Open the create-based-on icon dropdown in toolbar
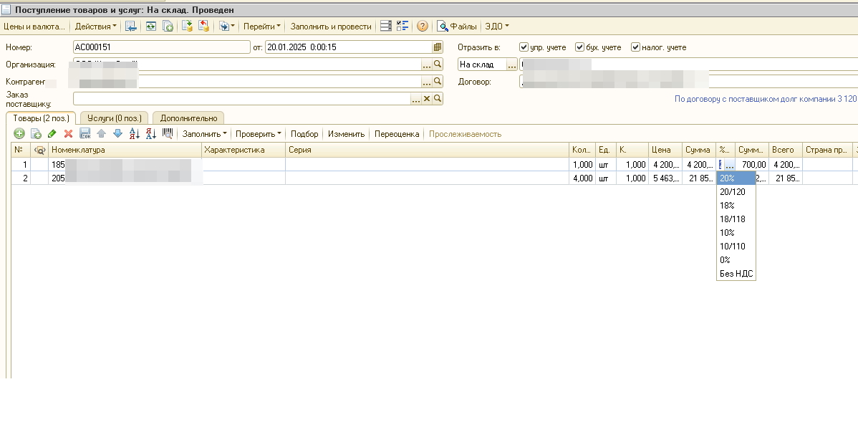This screenshot has height=430, width=858. click(x=226, y=27)
